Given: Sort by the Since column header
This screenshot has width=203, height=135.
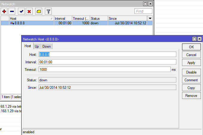Looking at the screenshot, I should pos(127,19).
